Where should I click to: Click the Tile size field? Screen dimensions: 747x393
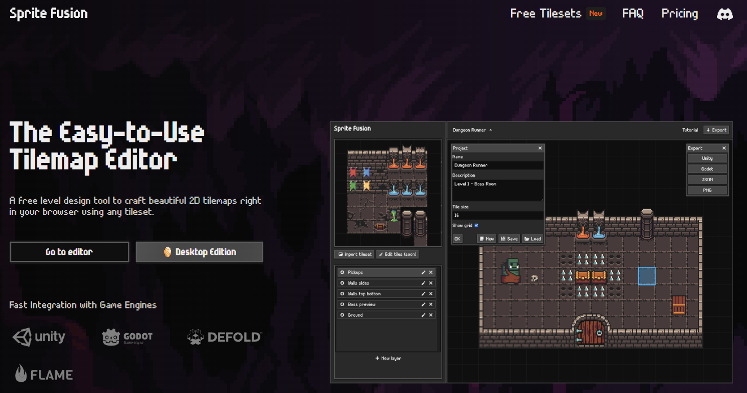[x=497, y=215]
